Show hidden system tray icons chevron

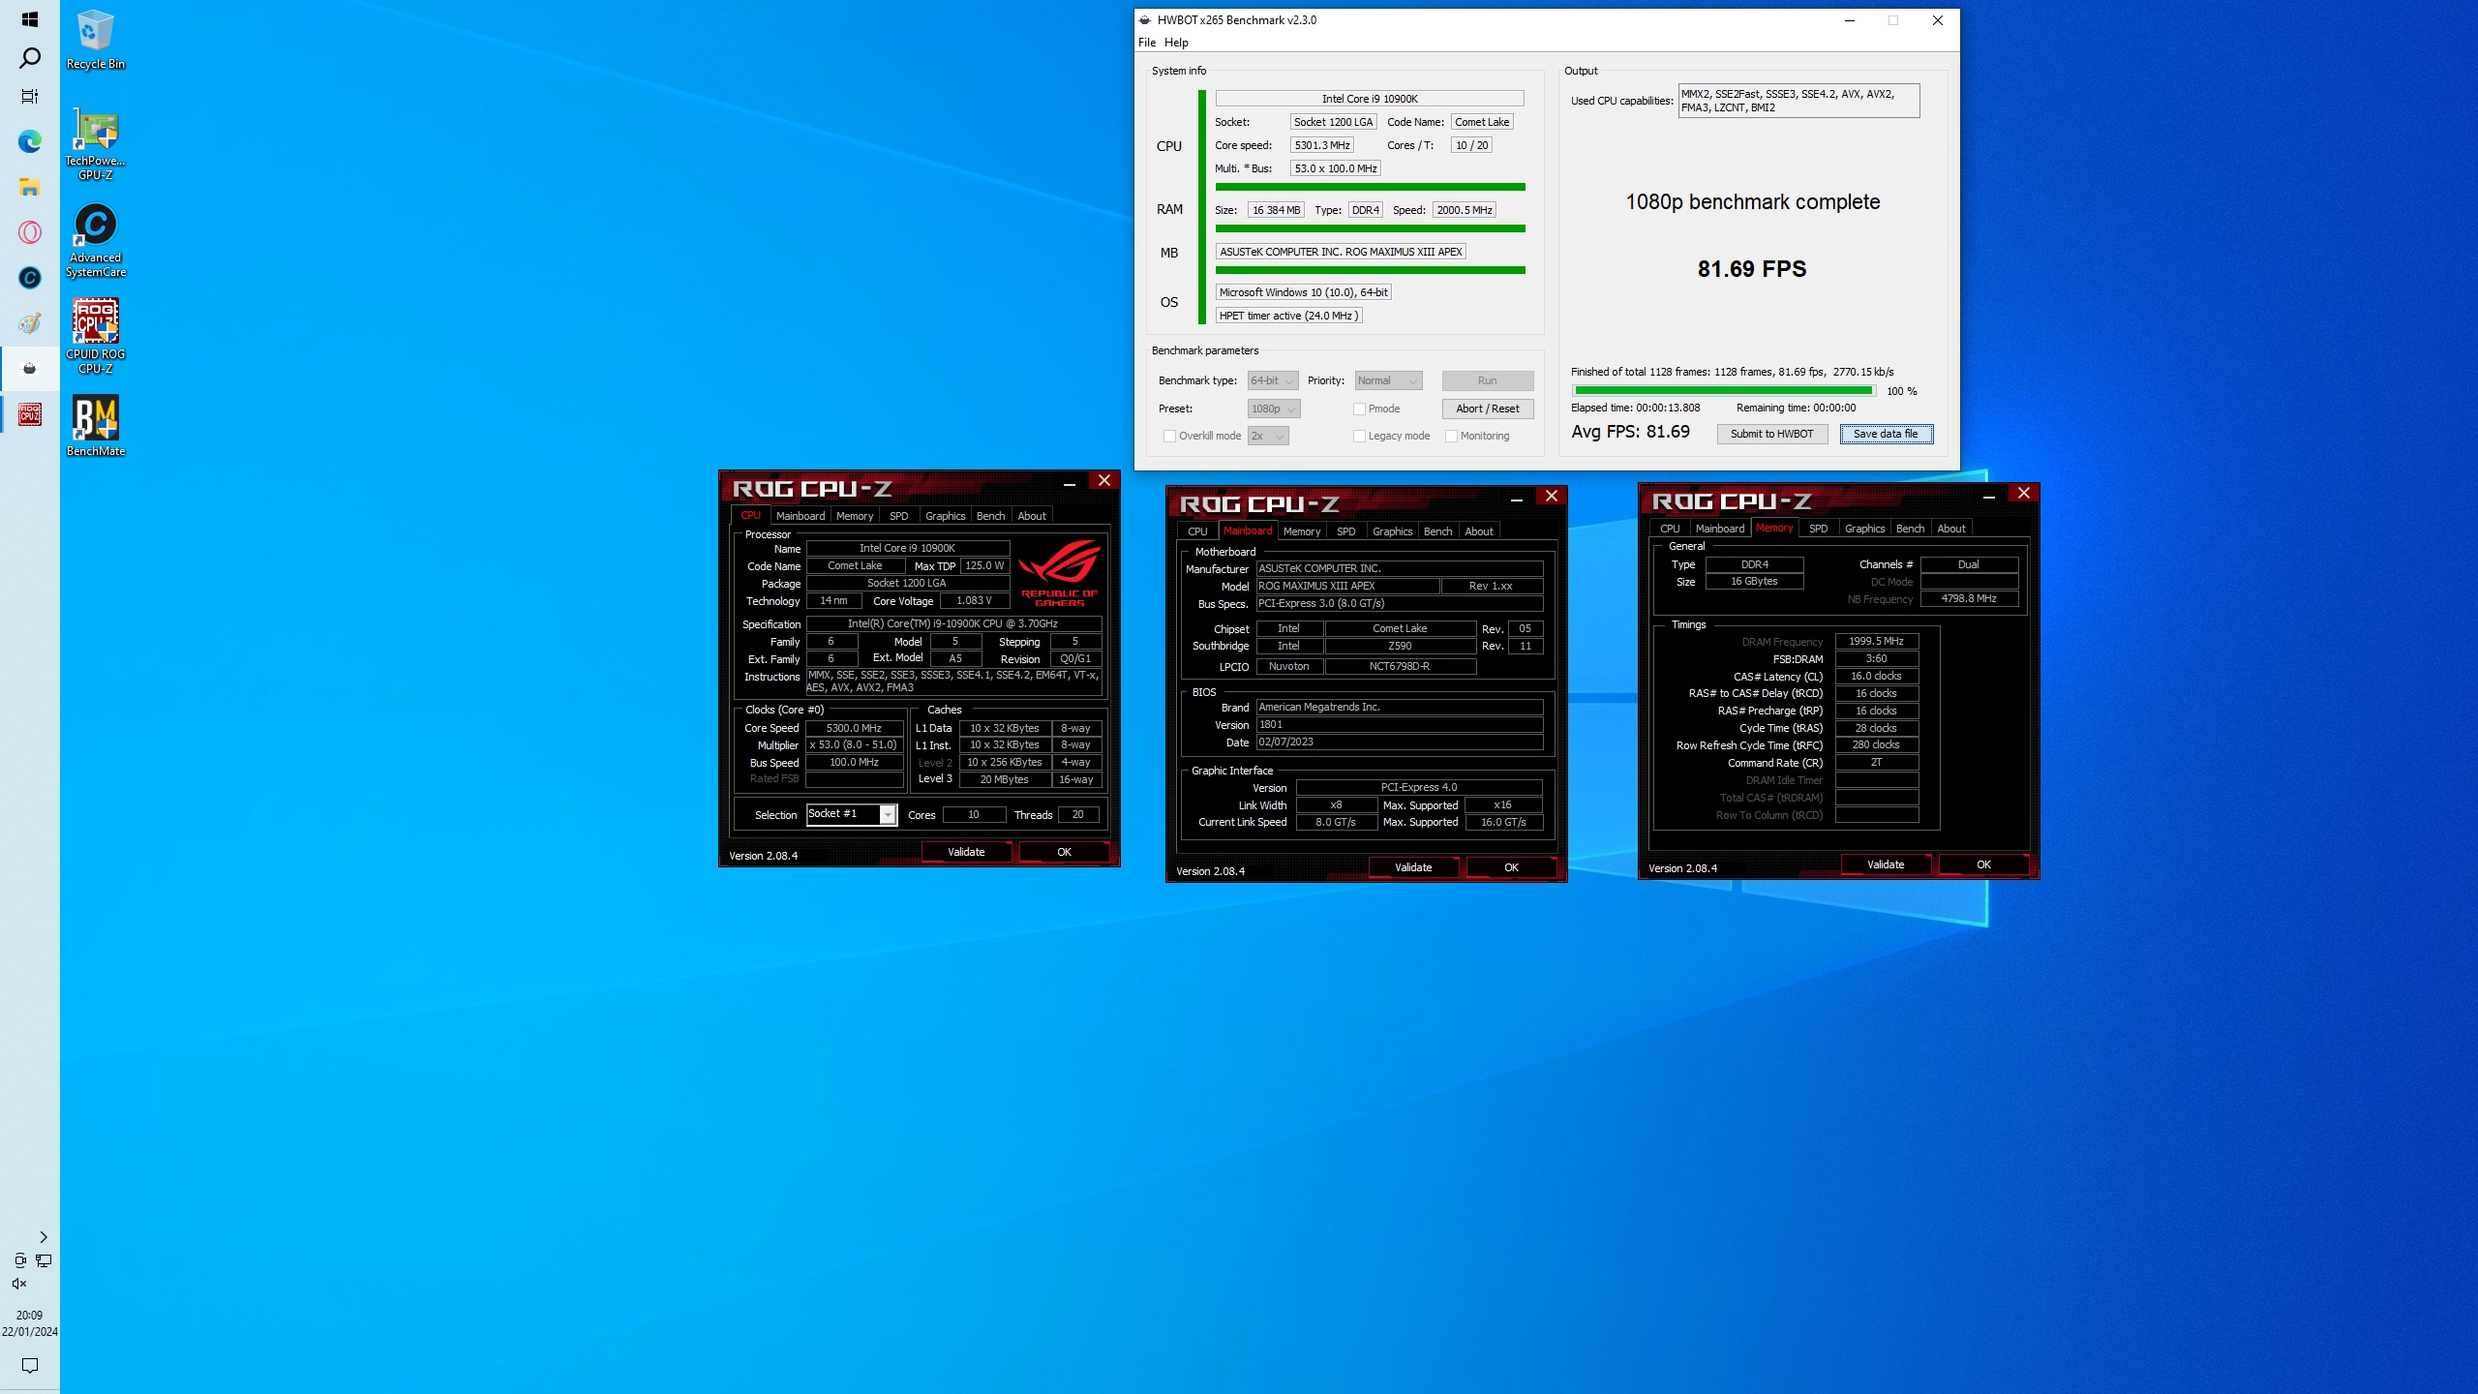coord(43,1237)
